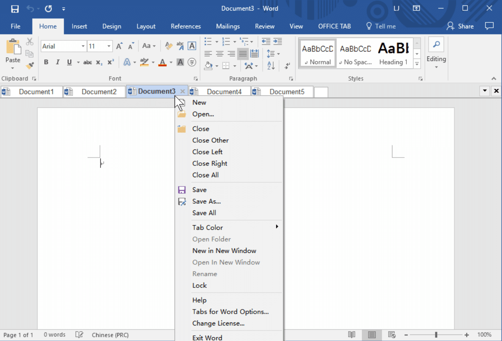The image size is (502, 341).
Task: Switch to the Mailings ribbon tab
Action: tap(228, 26)
